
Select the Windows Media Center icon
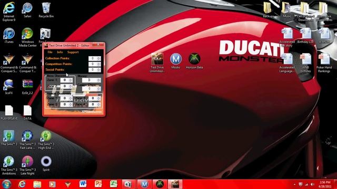pos(27,37)
